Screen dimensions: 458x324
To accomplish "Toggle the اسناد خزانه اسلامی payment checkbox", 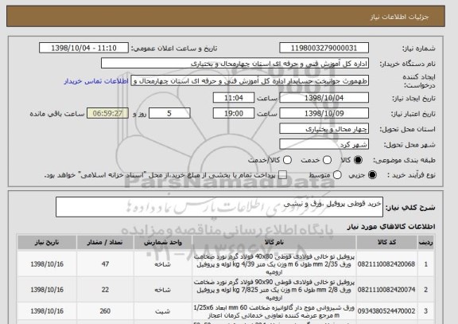I will point(282,175).
